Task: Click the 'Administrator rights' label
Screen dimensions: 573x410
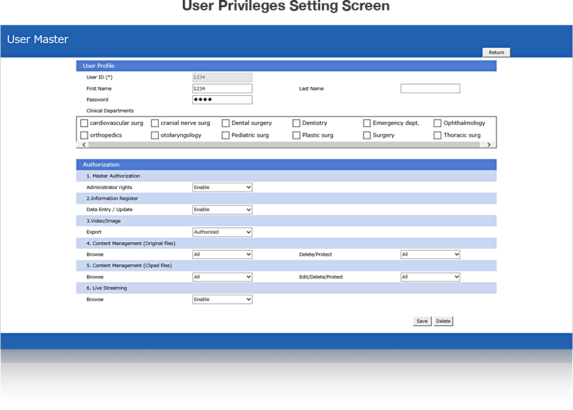Action: [x=110, y=187]
